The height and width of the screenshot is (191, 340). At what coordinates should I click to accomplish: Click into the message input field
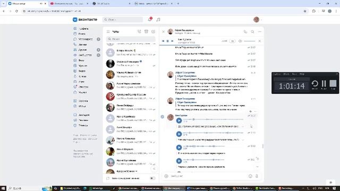[x=208, y=176]
